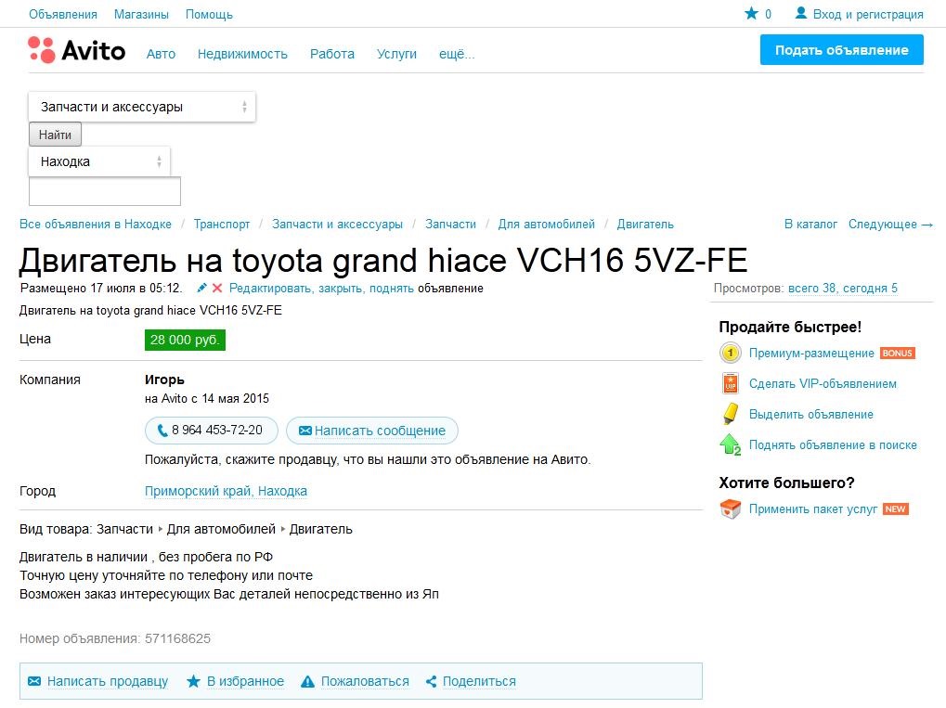The height and width of the screenshot is (708, 946).
Task: Click Премиум-размещение link
Action: (811, 353)
